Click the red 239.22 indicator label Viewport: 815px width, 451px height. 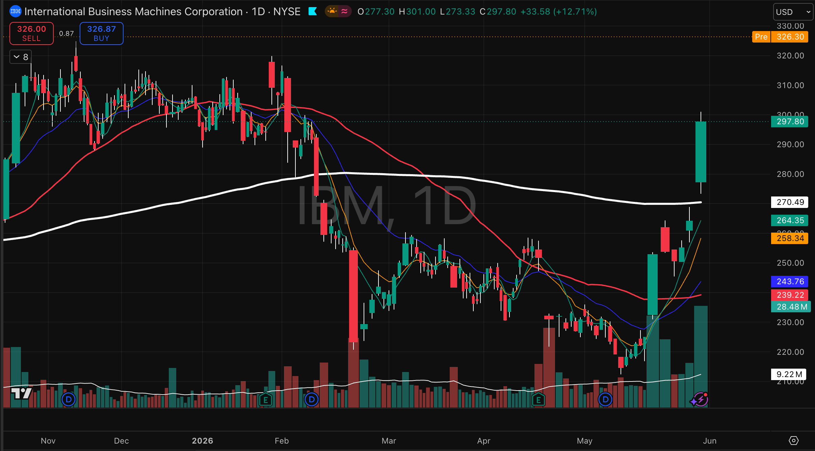790,295
